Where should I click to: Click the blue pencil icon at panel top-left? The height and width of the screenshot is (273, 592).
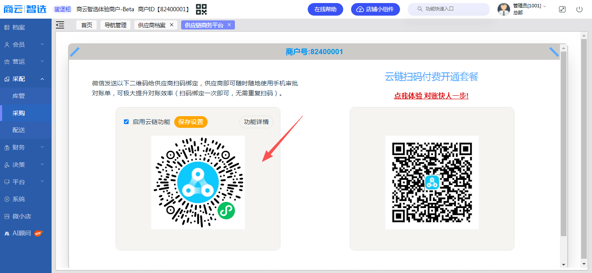[x=75, y=52]
